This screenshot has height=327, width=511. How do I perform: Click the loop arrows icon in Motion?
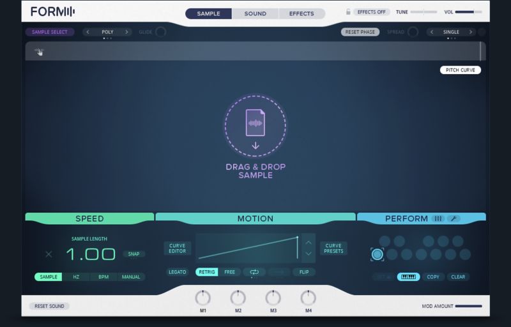(254, 272)
